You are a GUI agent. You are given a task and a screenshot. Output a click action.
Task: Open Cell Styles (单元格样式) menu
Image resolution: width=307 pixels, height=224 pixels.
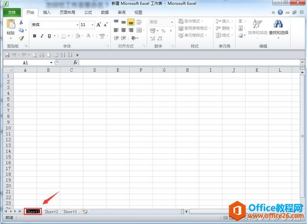193,35
